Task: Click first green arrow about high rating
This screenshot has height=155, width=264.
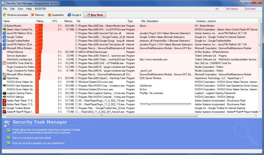Action: click(x=9, y=131)
